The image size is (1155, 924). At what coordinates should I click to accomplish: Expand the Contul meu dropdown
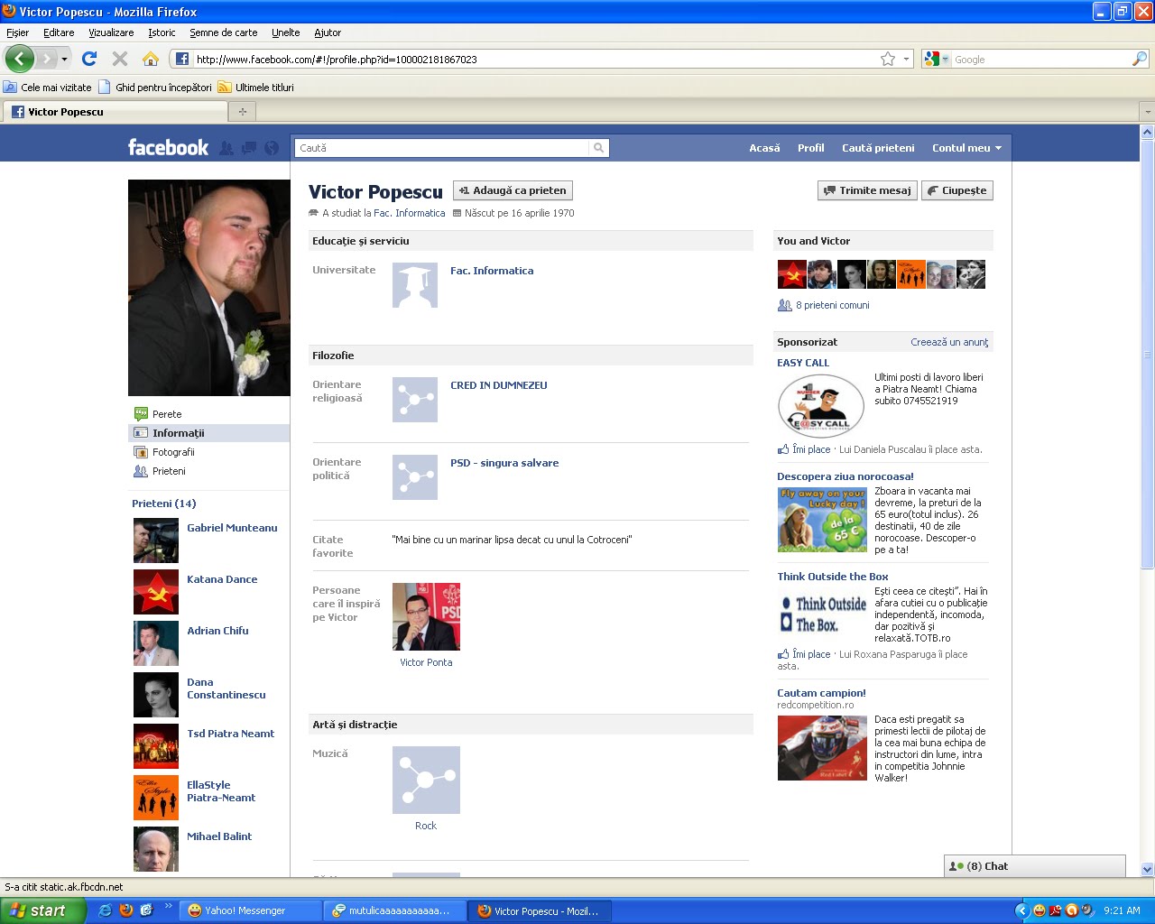tap(966, 148)
